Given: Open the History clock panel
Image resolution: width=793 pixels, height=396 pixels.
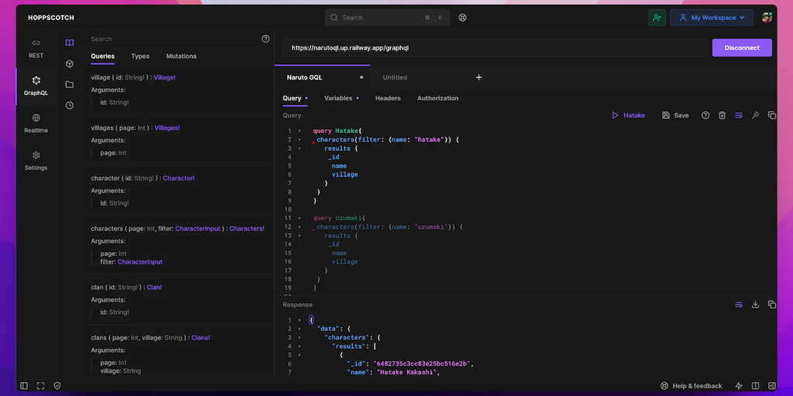Looking at the screenshot, I should [70, 105].
